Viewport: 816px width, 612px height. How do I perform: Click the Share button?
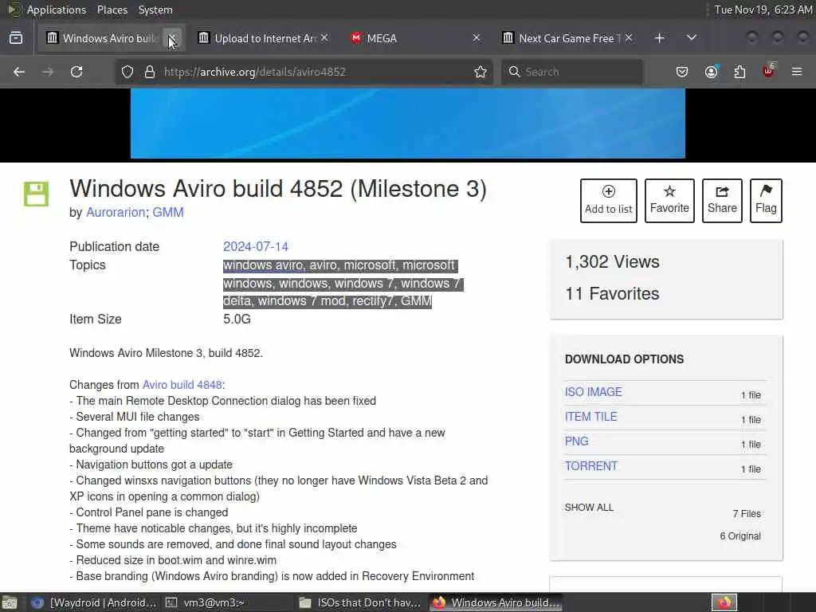tap(722, 201)
